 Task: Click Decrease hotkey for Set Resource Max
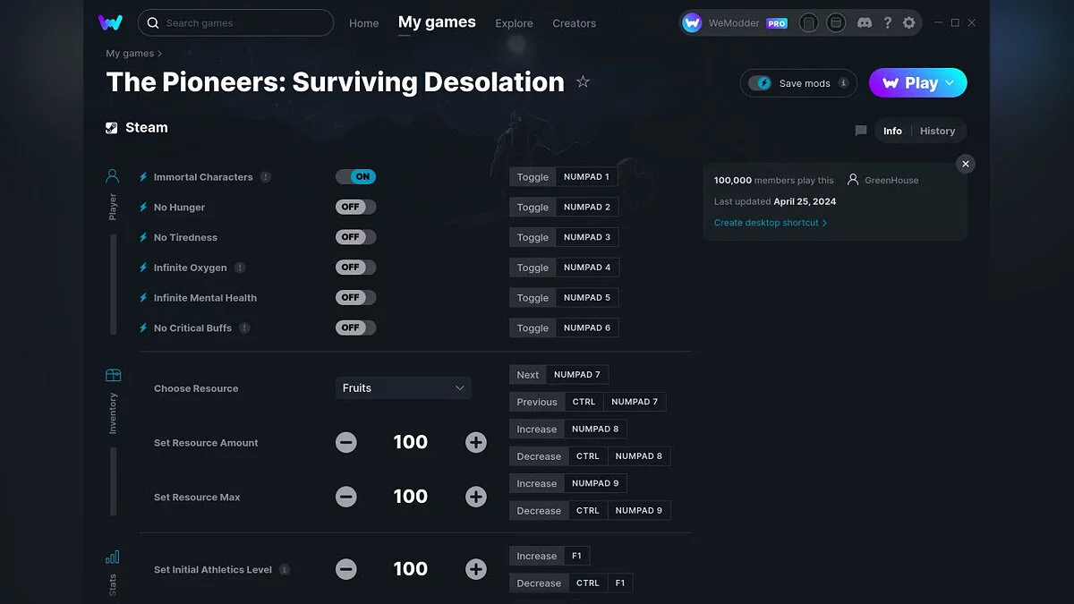[x=539, y=511]
